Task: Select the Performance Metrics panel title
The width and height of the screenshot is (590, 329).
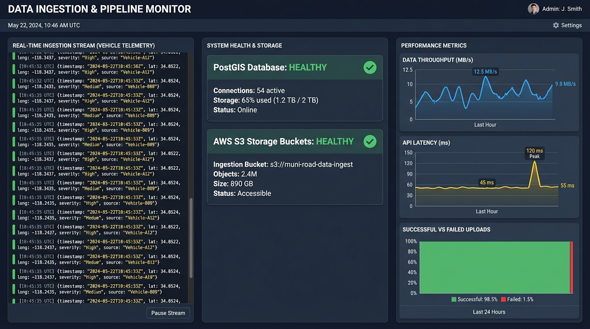Action: pyautogui.click(x=433, y=45)
